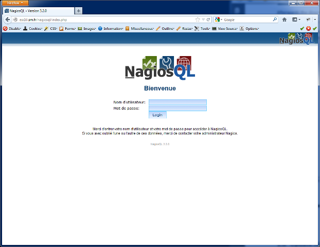The height and width of the screenshot is (247, 320).
Task: Click the NagiosQL 3.2.0 footer text
Action: click(x=160, y=144)
